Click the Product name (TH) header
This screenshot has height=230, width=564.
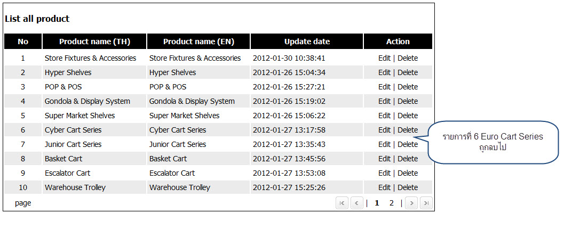tap(94, 42)
